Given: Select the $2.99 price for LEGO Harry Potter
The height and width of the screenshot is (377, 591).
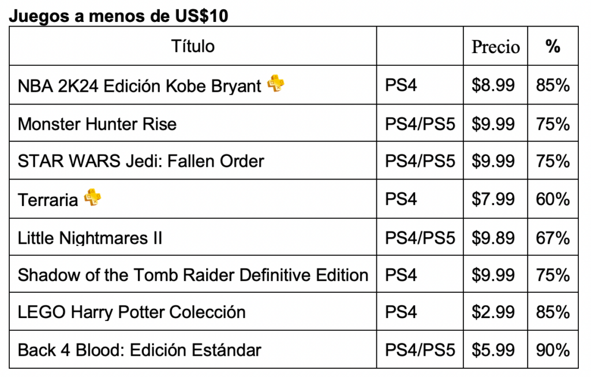Looking at the screenshot, I should (x=493, y=312).
